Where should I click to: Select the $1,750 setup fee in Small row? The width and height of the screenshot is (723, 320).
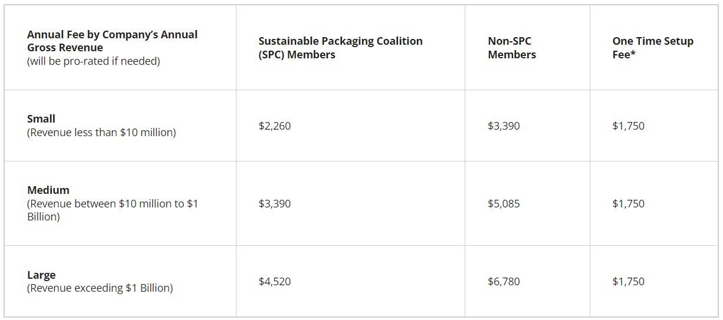pos(628,126)
